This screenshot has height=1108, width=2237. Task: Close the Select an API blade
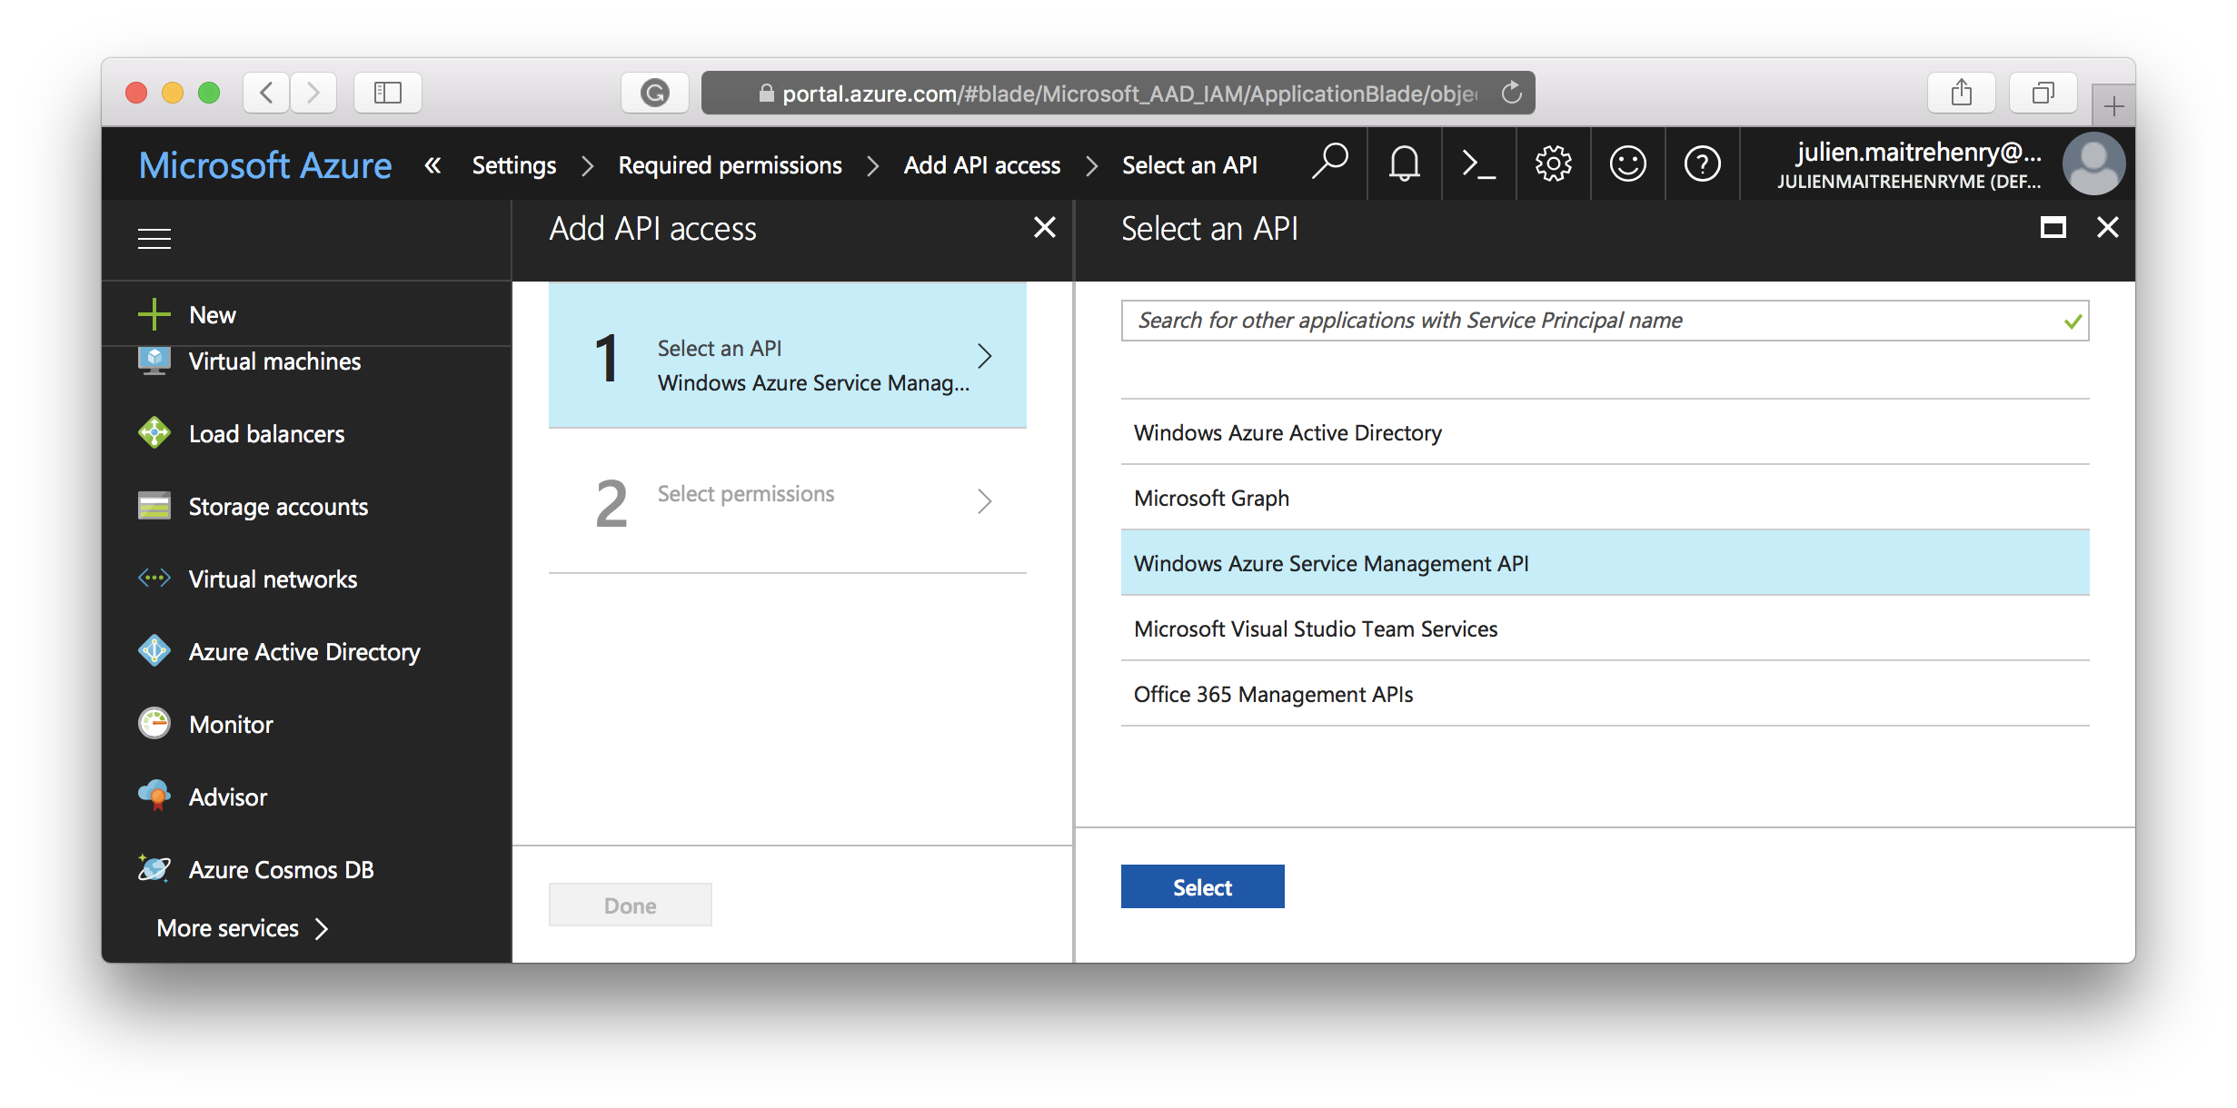point(2108,227)
